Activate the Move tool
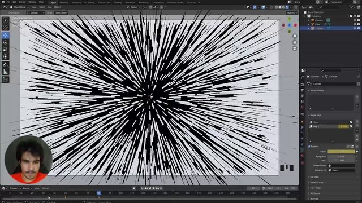The image size is (362, 203). pos(5,35)
